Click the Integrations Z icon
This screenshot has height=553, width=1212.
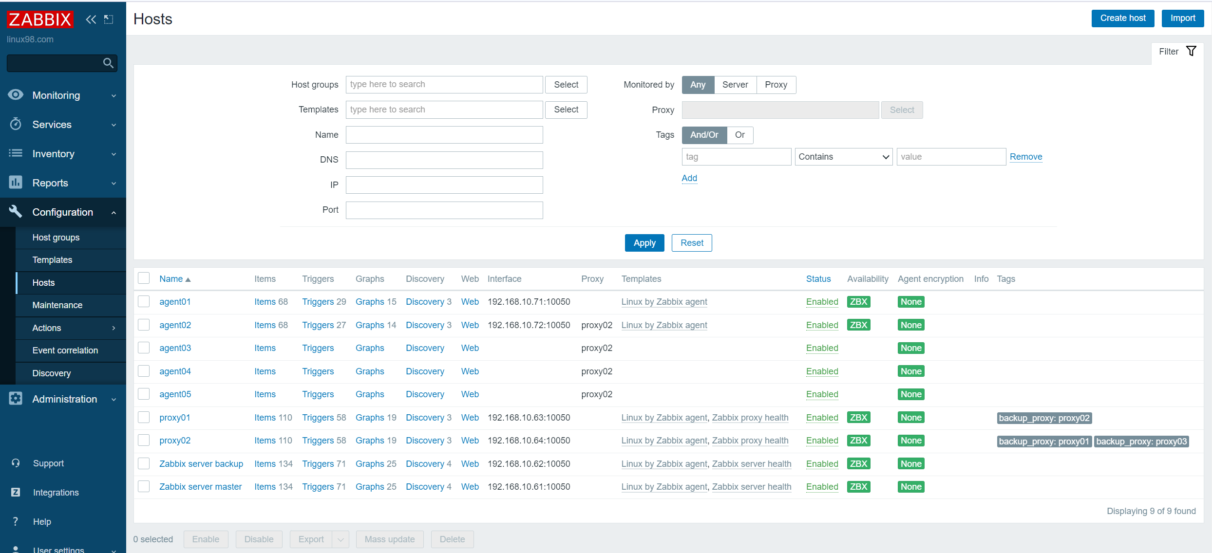tap(16, 492)
